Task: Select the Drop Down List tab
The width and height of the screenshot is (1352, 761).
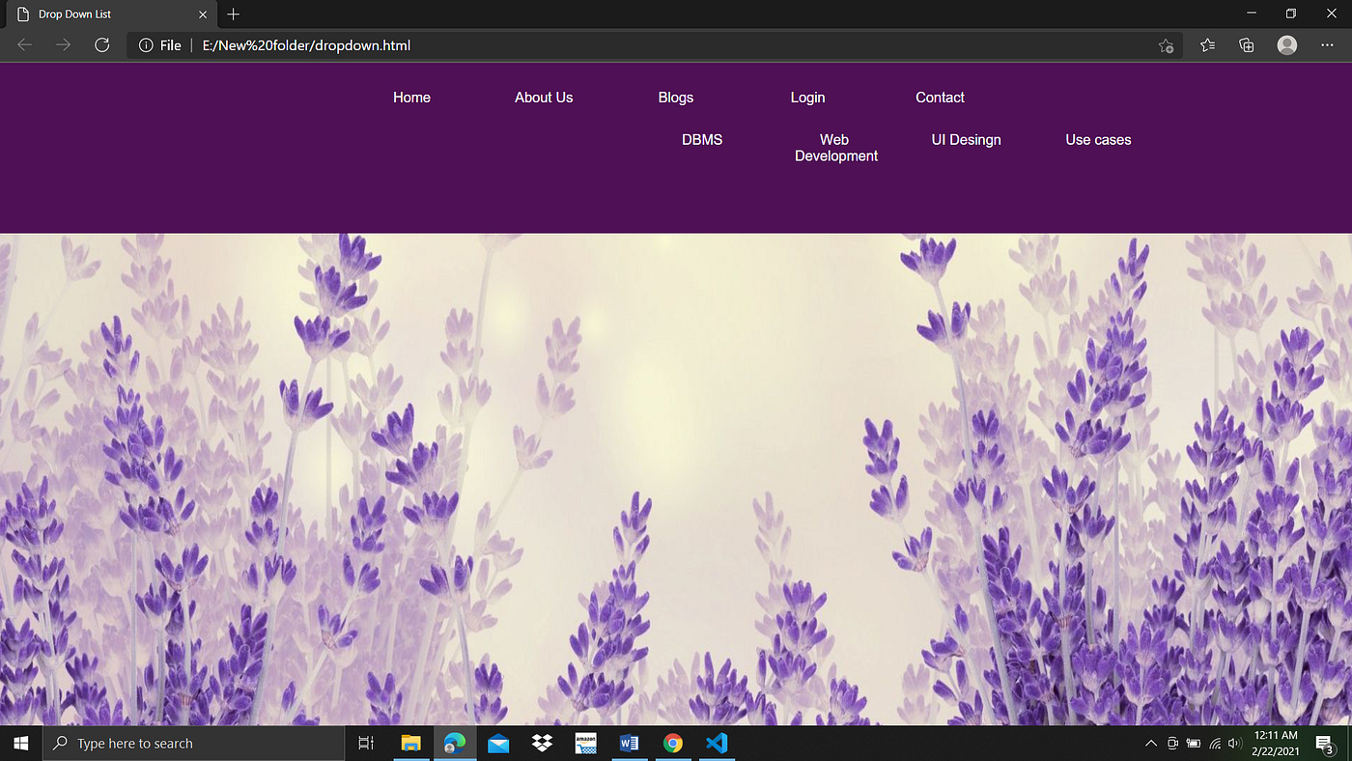Action: [109, 14]
